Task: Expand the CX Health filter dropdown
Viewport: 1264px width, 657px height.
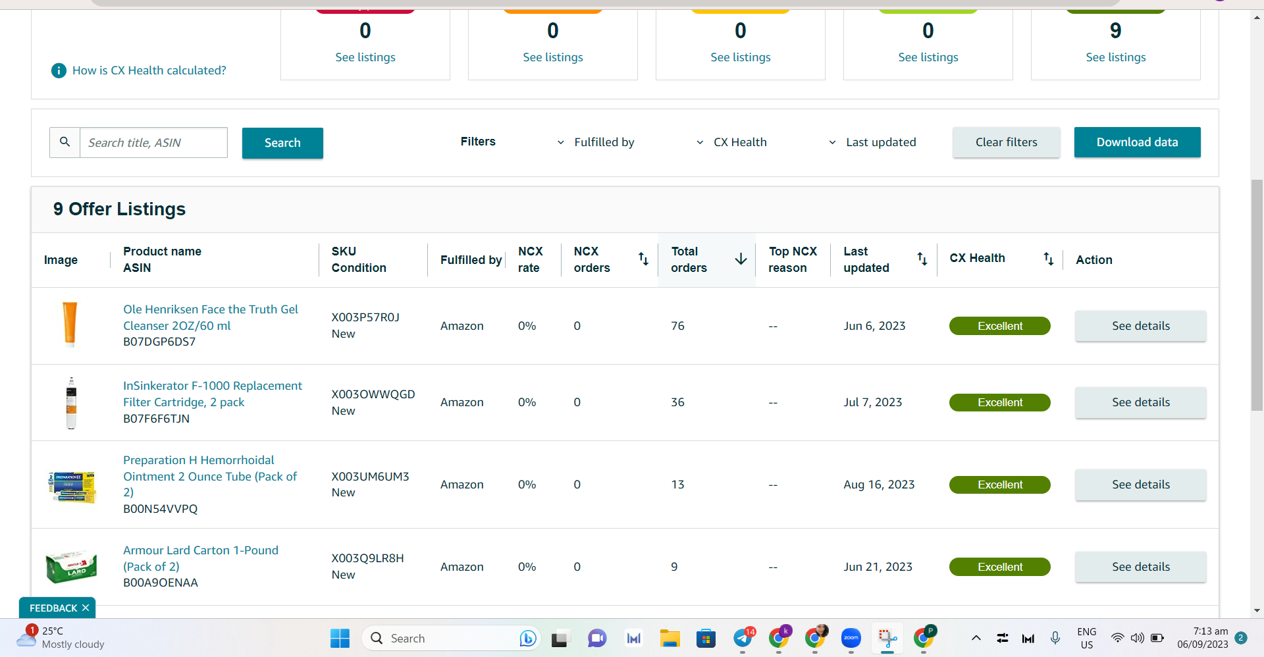Action: click(x=732, y=142)
